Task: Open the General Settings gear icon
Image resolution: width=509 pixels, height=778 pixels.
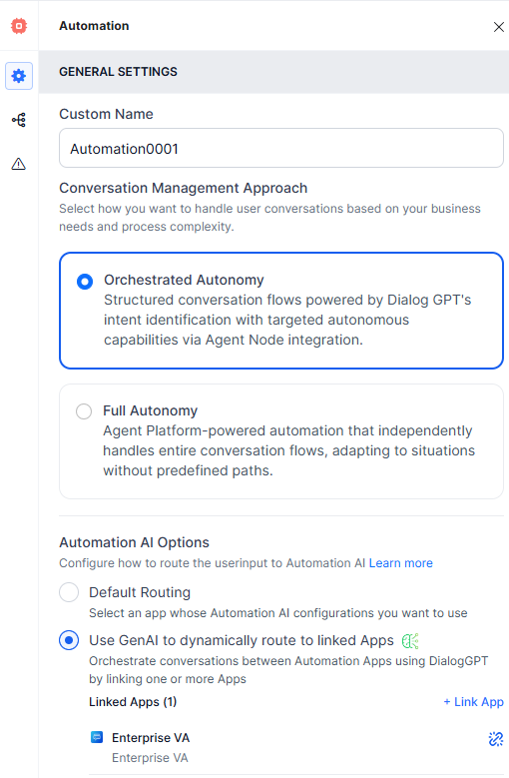Action: coord(19,76)
